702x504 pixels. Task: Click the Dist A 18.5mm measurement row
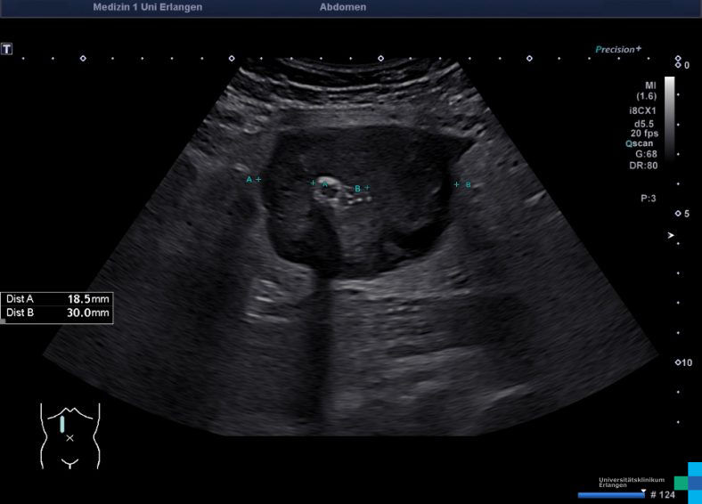point(57,299)
